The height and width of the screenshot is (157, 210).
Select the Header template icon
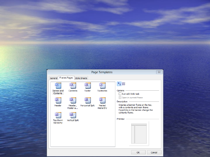click(58, 100)
